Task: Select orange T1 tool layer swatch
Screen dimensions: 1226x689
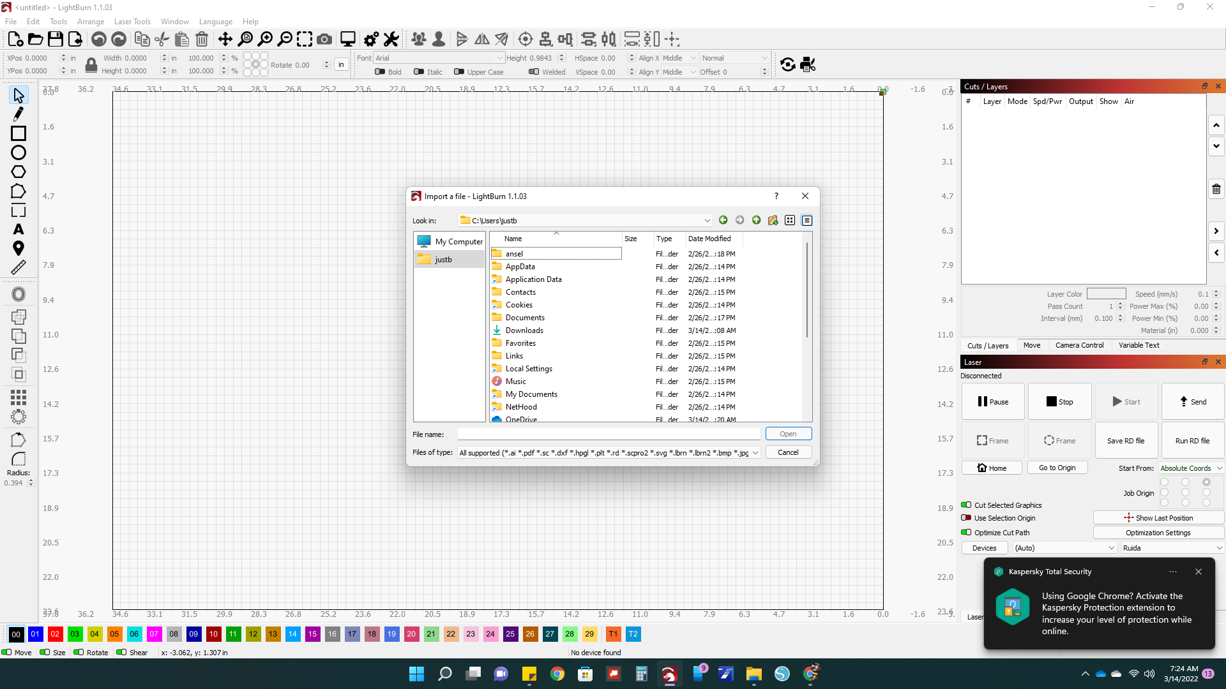Action: point(613,634)
